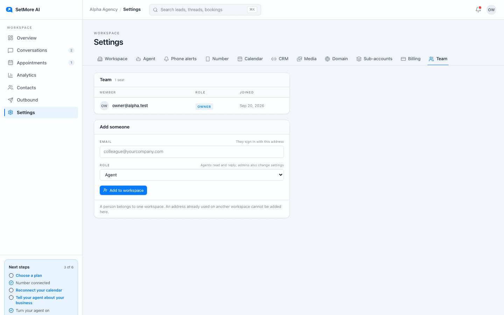504x315 pixels.
Task: Click the Outbound paper plane icon
Action: (10, 100)
